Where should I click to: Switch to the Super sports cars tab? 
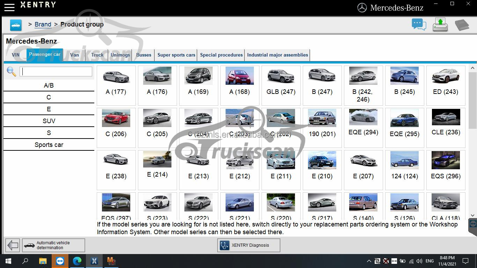pos(176,55)
